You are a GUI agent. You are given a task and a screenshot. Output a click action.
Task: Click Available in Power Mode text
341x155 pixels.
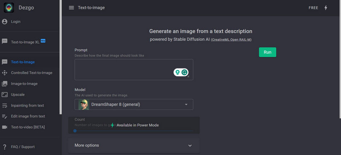point(138,125)
